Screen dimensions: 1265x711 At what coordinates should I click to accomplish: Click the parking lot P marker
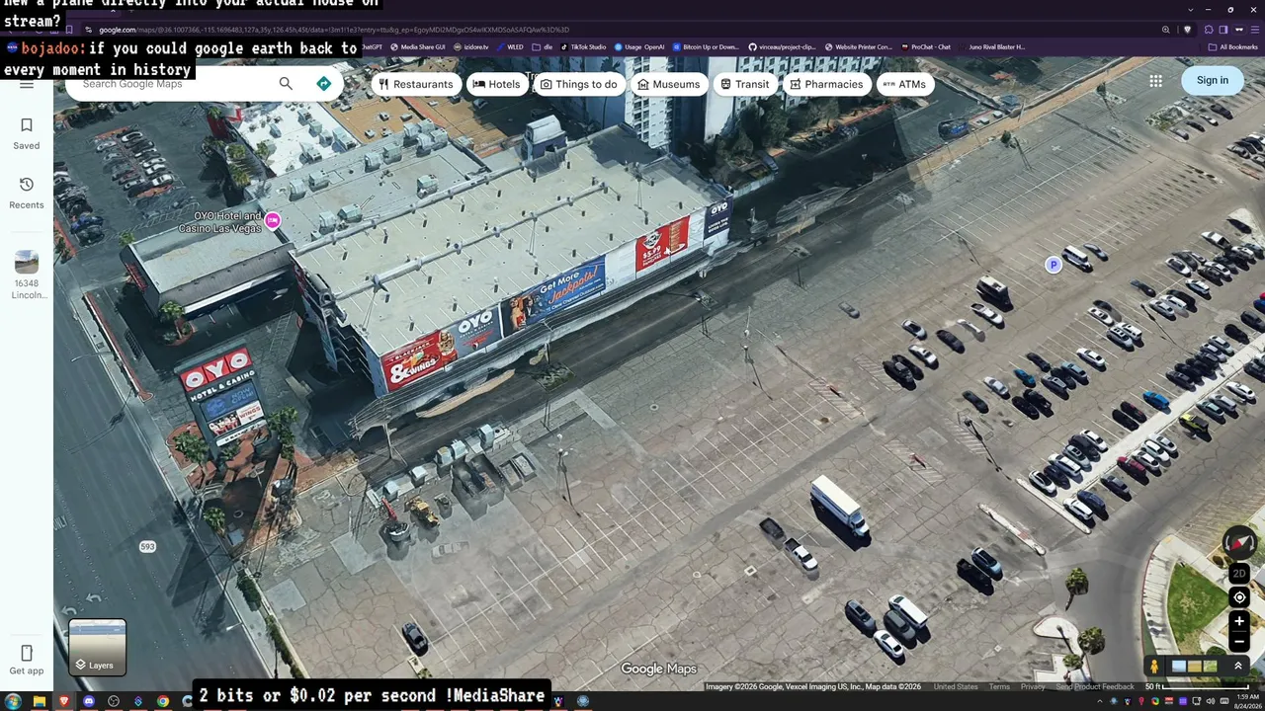click(x=1054, y=265)
